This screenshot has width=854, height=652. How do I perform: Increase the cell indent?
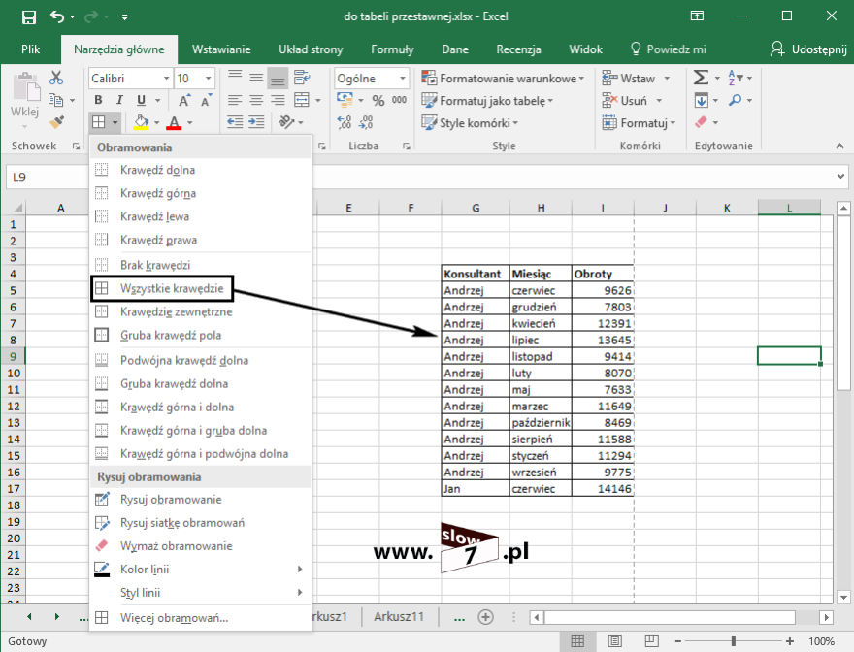click(x=256, y=122)
